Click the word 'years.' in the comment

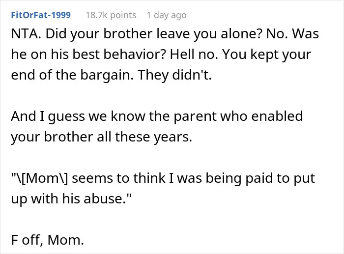point(172,137)
